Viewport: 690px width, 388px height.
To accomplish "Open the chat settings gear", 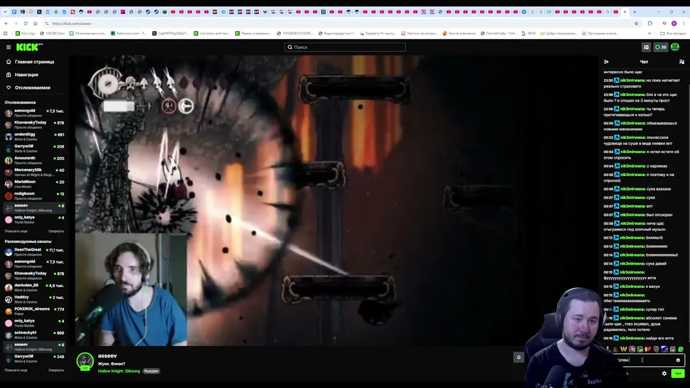I will tap(664, 373).
